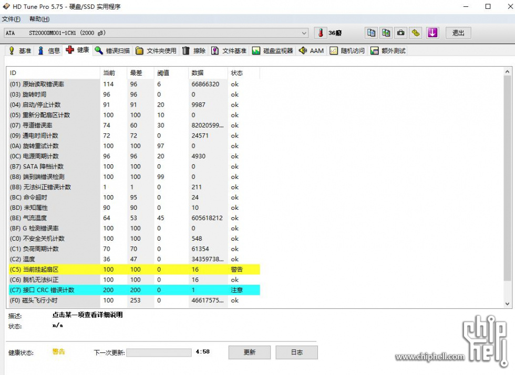Click the ID column header
Viewport: 515px width, 375px height.
coord(53,73)
